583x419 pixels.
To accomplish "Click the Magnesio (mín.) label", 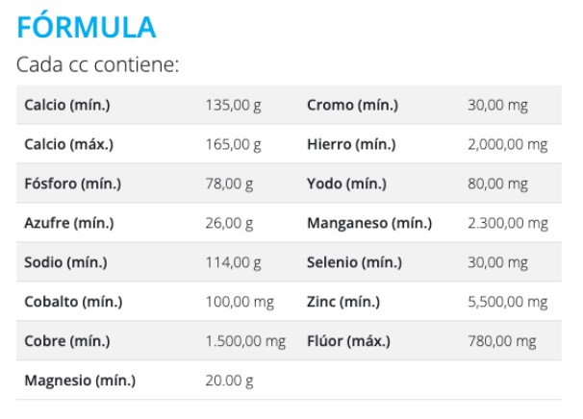I will pyautogui.click(x=80, y=381).
